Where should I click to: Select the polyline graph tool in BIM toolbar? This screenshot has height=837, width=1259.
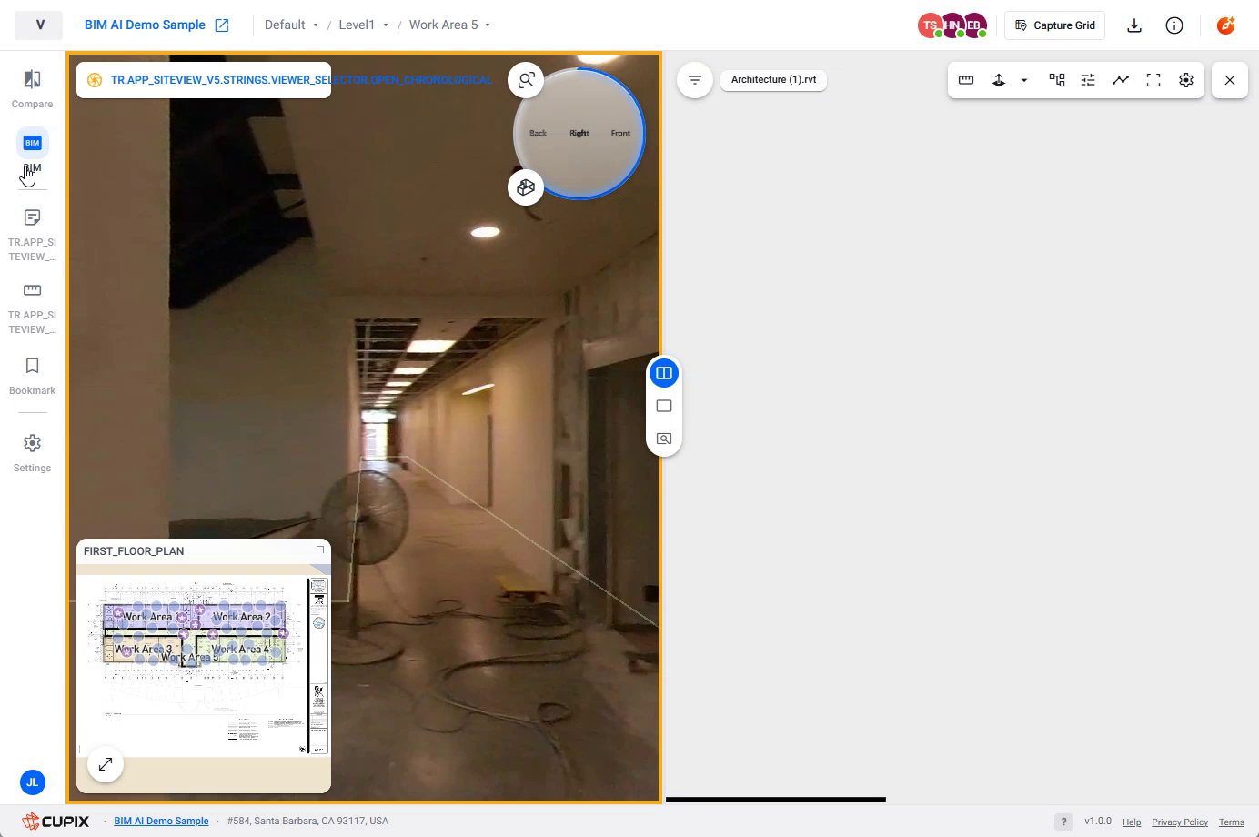click(1121, 80)
